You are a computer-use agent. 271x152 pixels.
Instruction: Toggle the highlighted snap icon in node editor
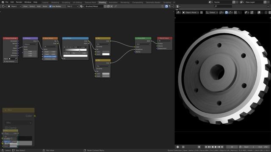point(166,6)
